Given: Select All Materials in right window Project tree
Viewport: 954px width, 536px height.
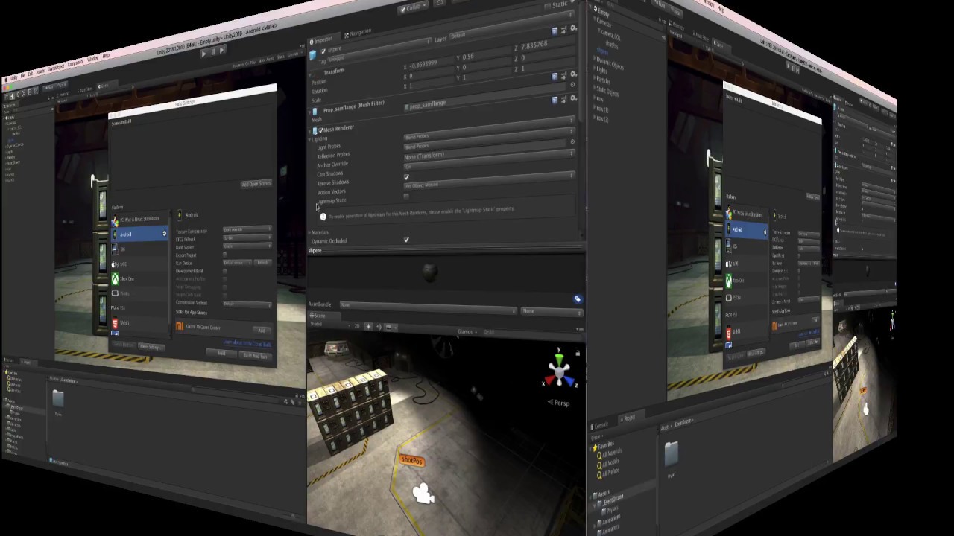Looking at the screenshot, I should (x=609, y=453).
